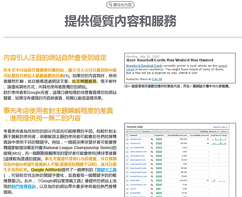This screenshot has height=197, width=242.
Task: Click the Estimate search traffic button
Action: pos(161,131)
